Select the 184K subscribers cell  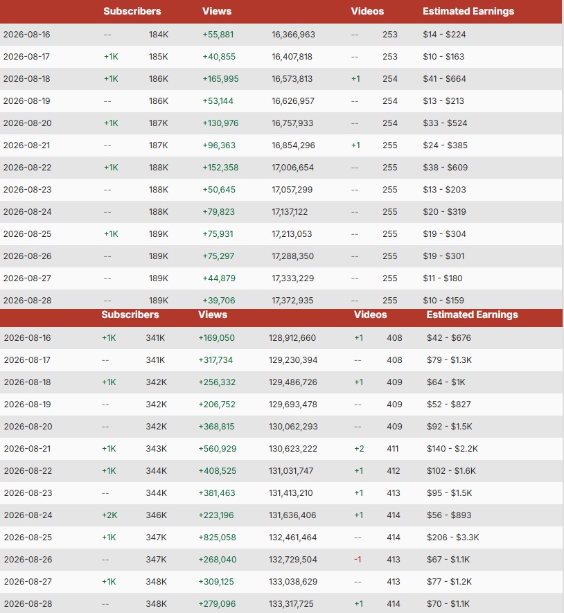(x=159, y=35)
